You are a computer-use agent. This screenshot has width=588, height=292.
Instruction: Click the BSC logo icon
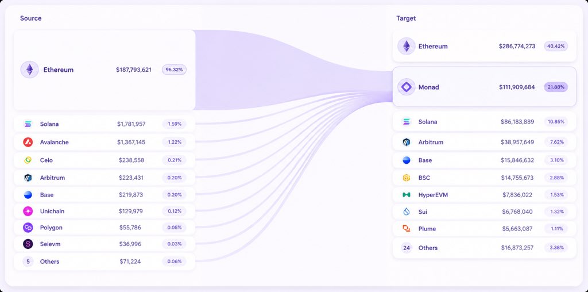[406, 178]
